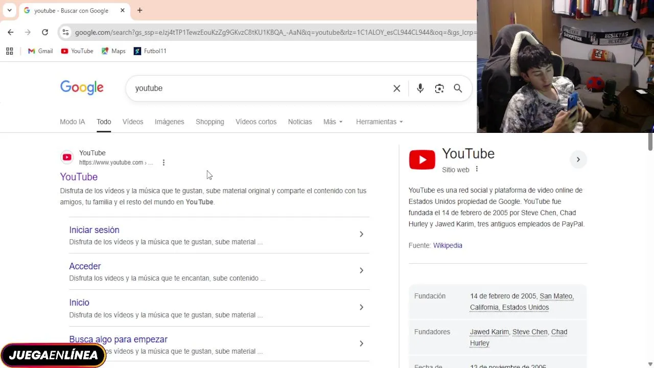The width and height of the screenshot is (654, 368).
Task: Open the knowledge panel arrow button
Action: tap(578, 159)
